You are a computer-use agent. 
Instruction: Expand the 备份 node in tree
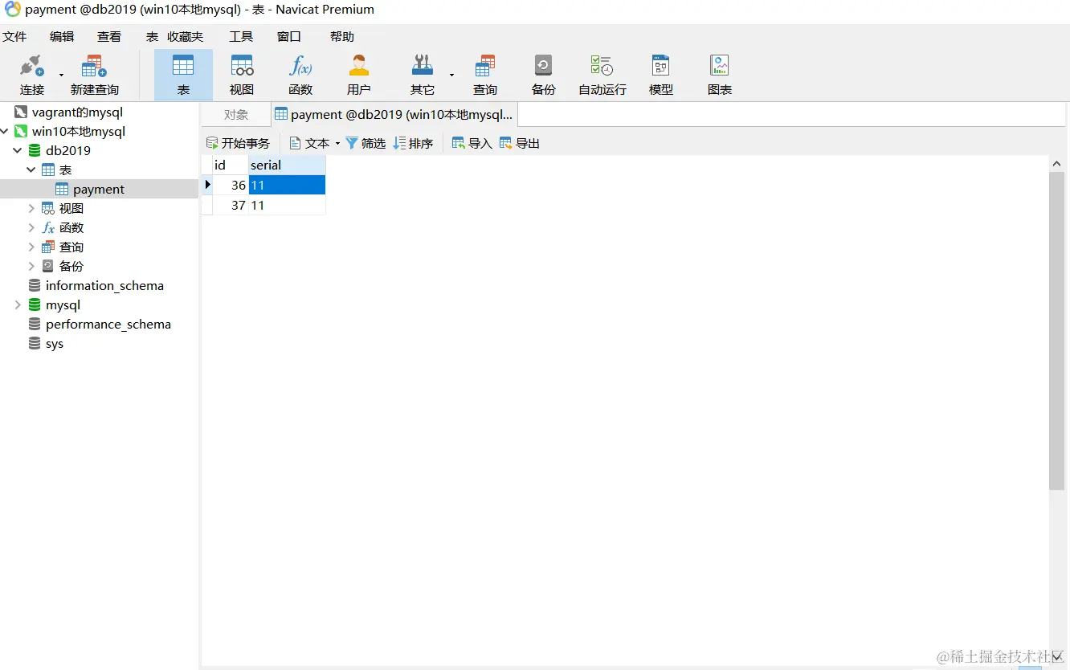point(31,266)
